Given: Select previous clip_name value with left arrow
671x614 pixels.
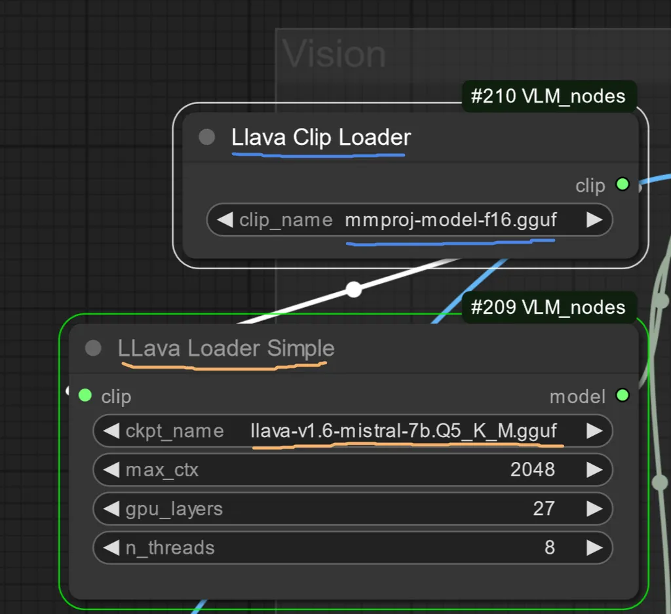Looking at the screenshot, I should pyautogui.click(x=225, y=220).
